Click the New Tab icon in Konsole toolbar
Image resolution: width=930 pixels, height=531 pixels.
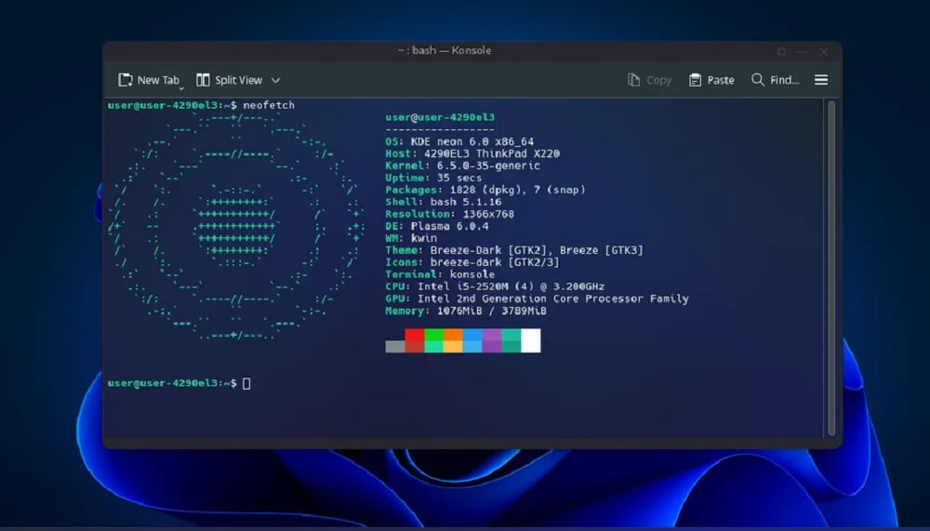coord(126,80)
